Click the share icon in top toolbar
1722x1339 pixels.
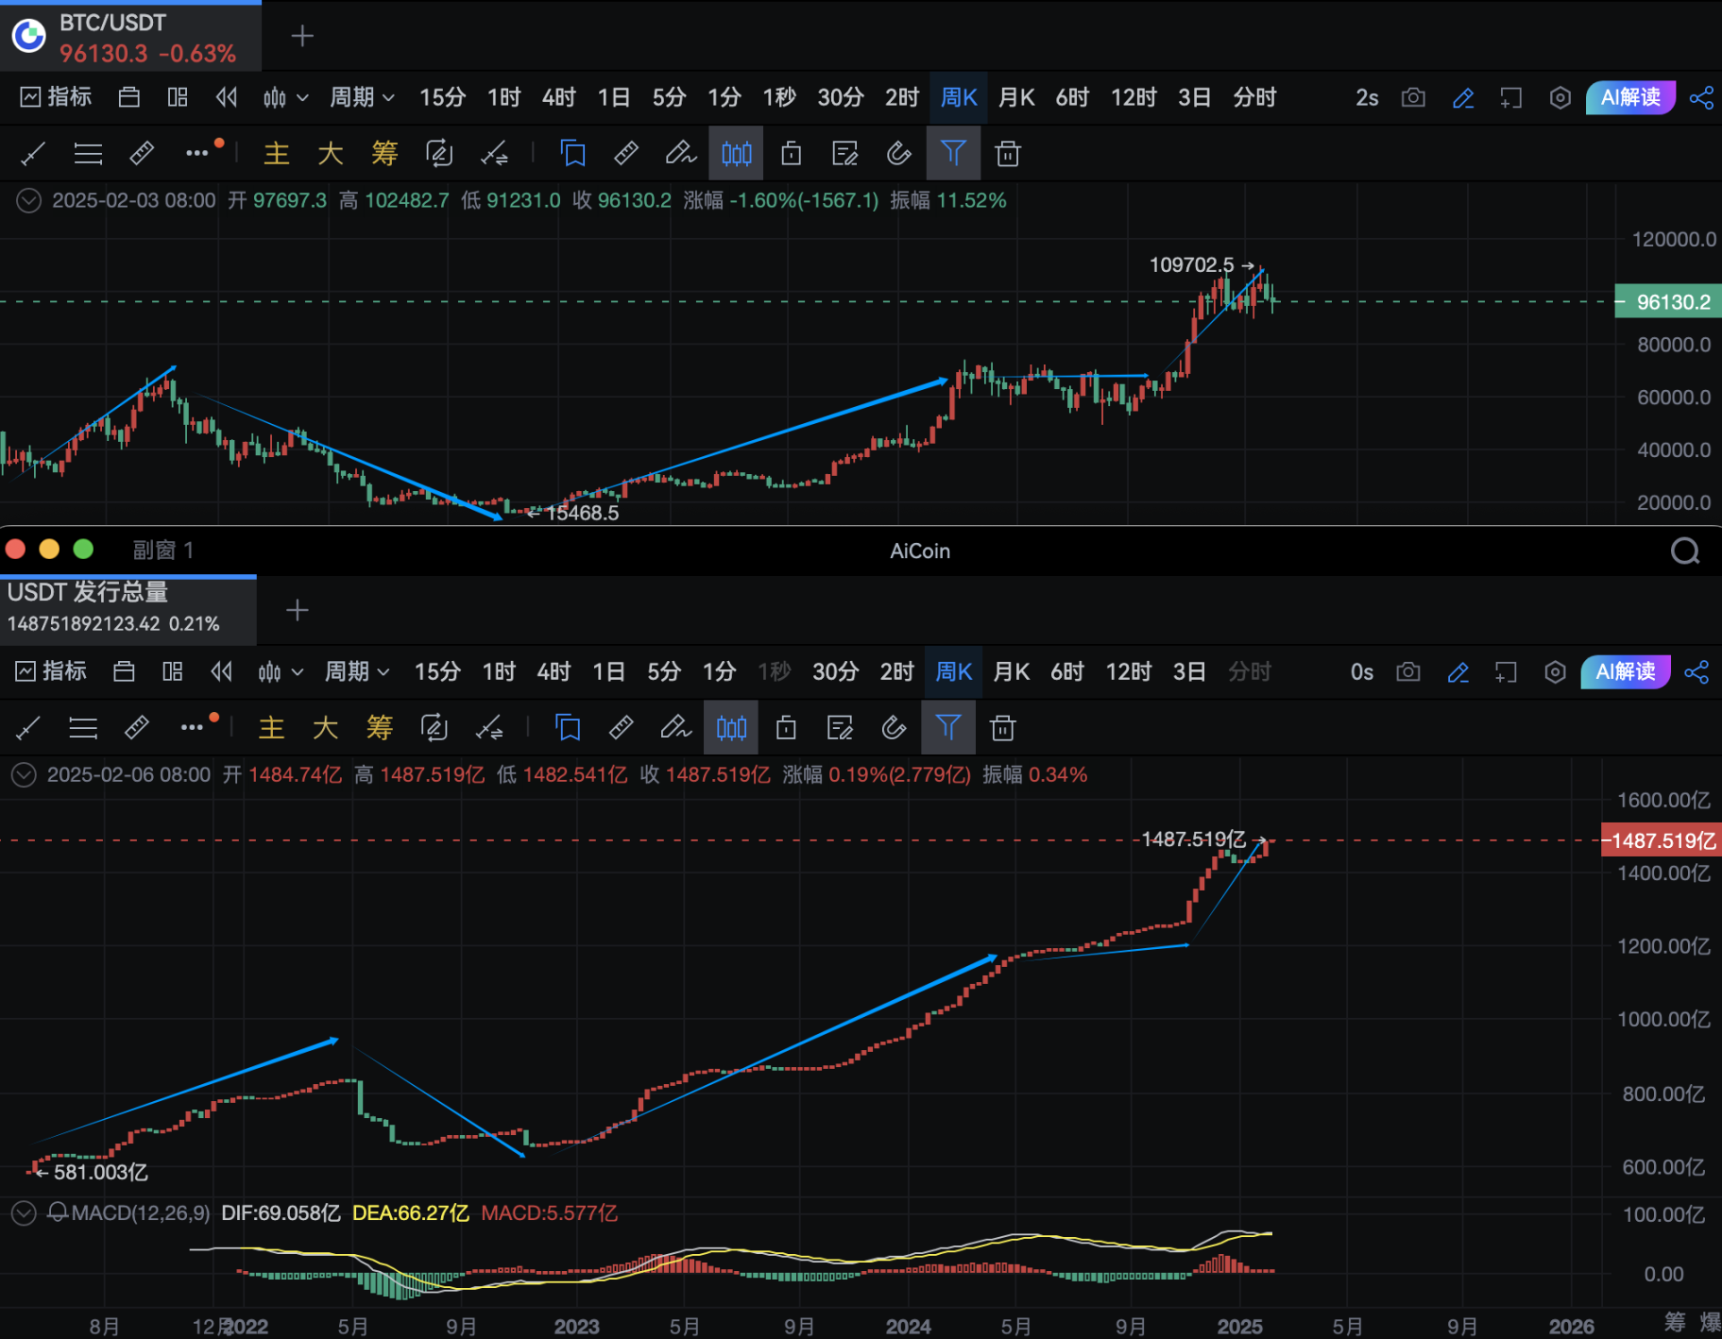[x=1701, y=97]
